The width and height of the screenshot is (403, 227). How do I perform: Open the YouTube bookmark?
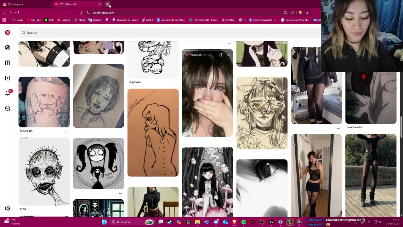pyautogui.click(x=34, y=20)
